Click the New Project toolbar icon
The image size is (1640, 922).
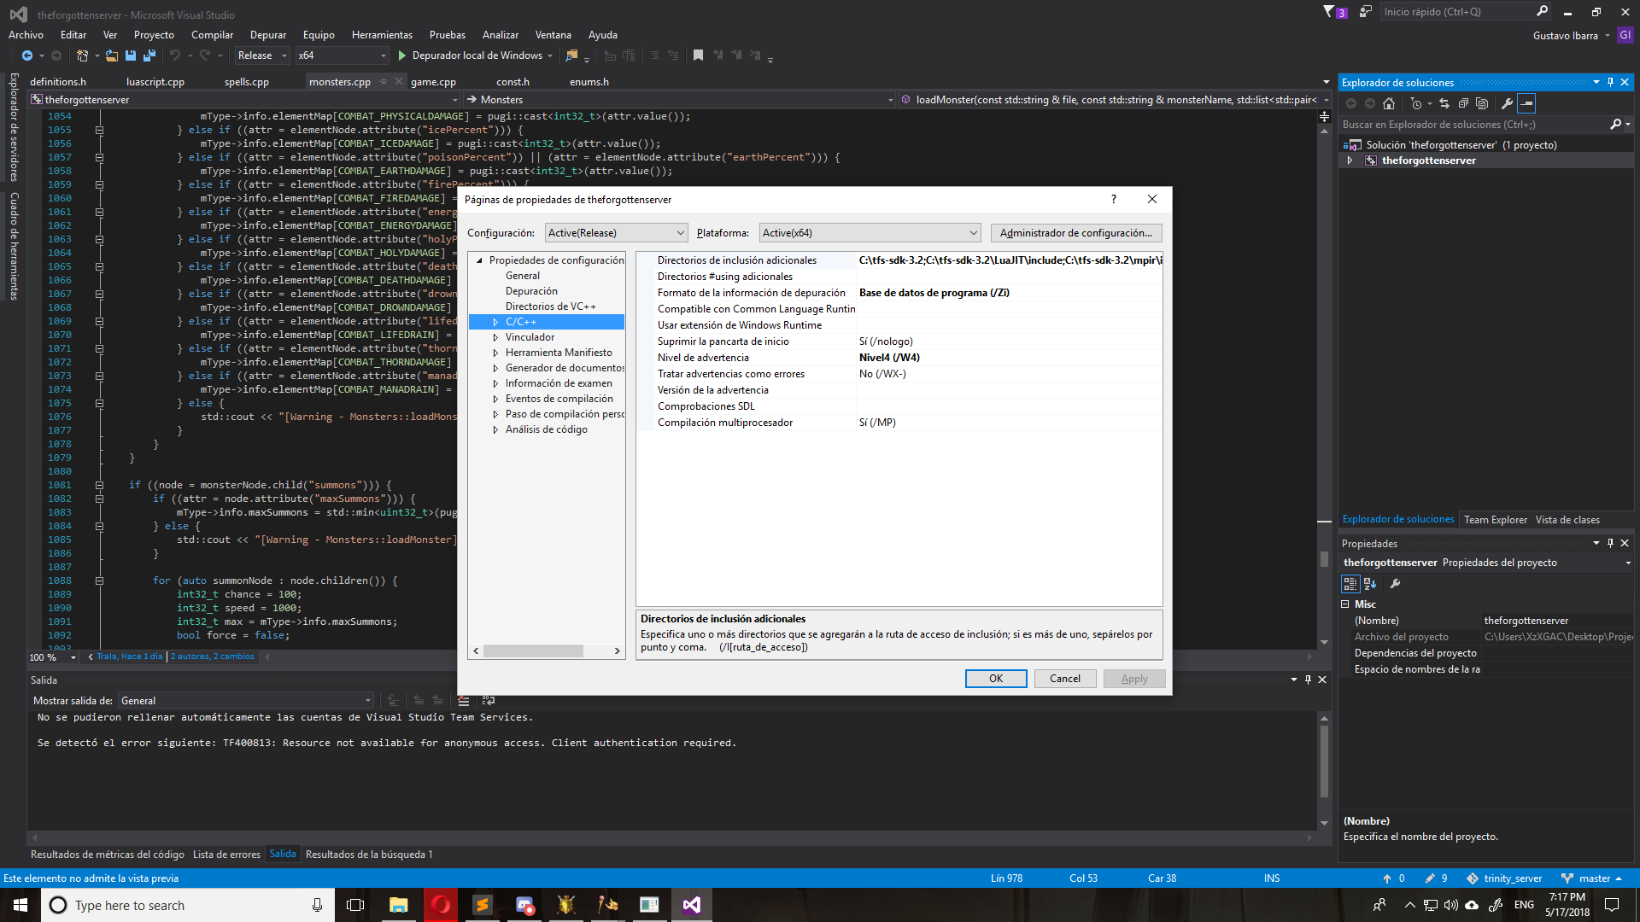[82, 55]
